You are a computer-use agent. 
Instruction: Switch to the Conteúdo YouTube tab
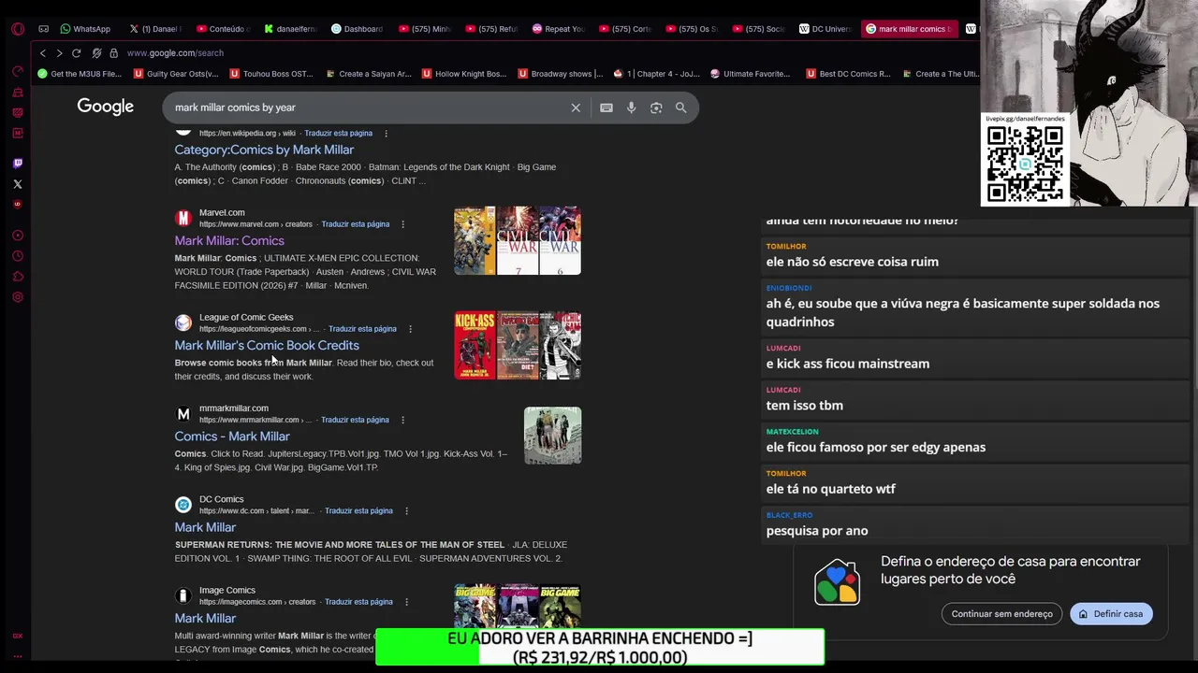click(x=223, y=29)
